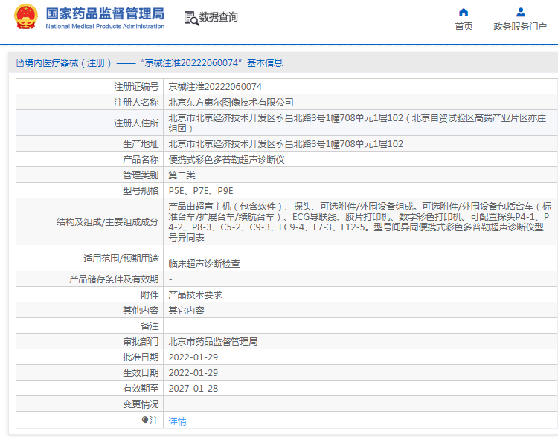Viewport: 558px width, 437px height.
Task: Open 政务服务门户 portal link
Action: pos(520,27)
